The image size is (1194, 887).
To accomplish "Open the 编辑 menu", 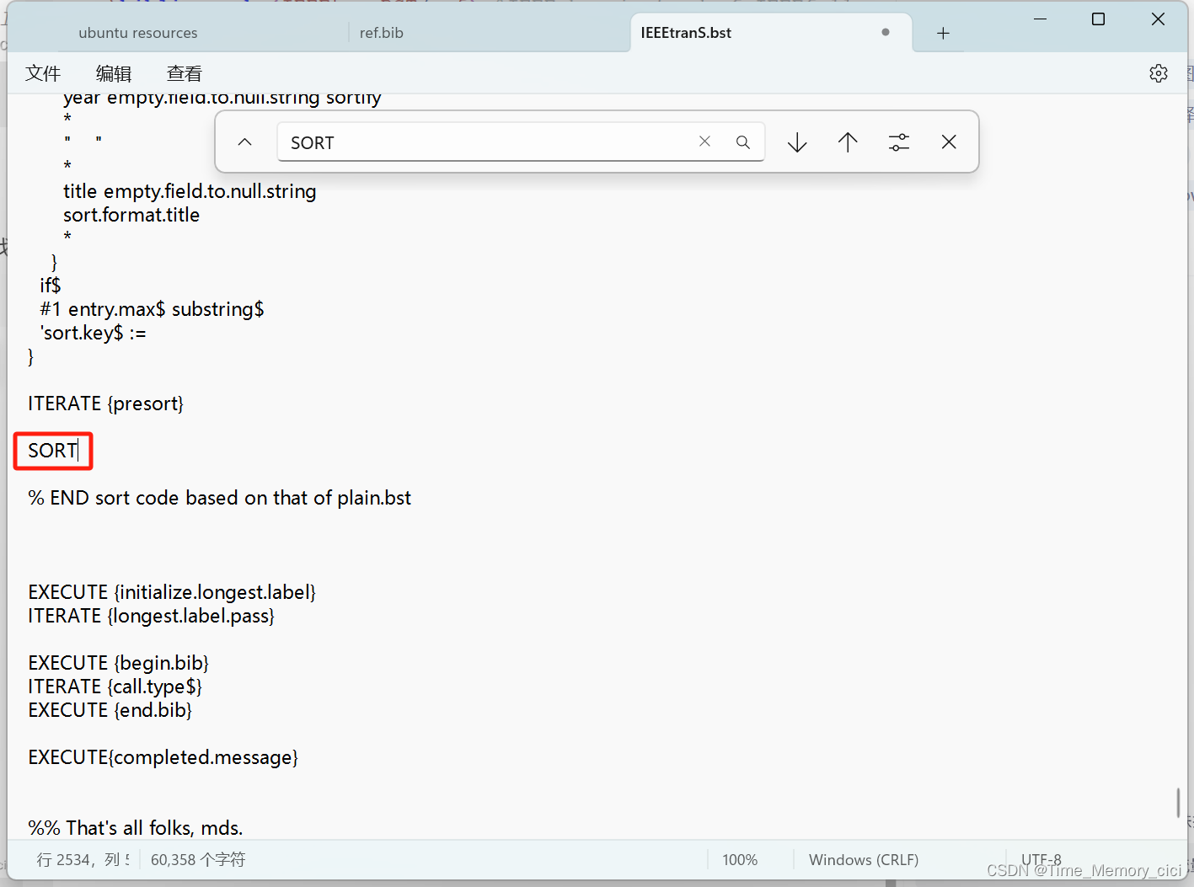I will tap(114, 73).
